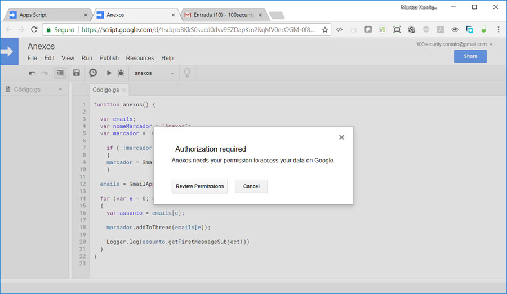Close the Código.gs editor tab
Screen dimensions: 507x294
tap(124, 90)
